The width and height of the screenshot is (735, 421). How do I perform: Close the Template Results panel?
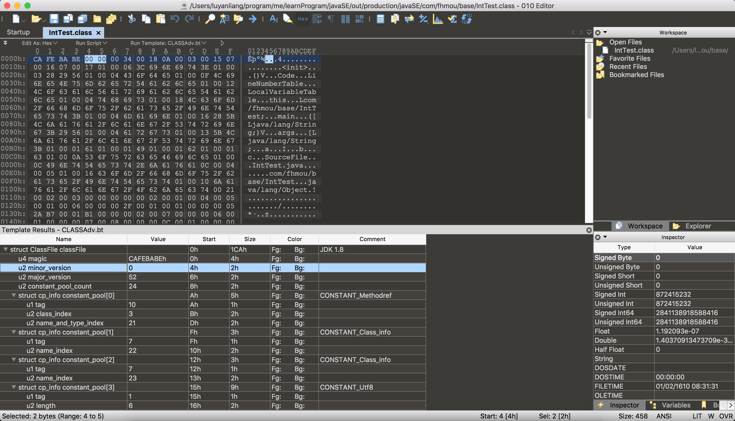pyautogui.click(x=589, y=230)
